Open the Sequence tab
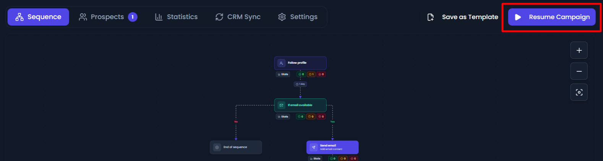 [38, 17]
